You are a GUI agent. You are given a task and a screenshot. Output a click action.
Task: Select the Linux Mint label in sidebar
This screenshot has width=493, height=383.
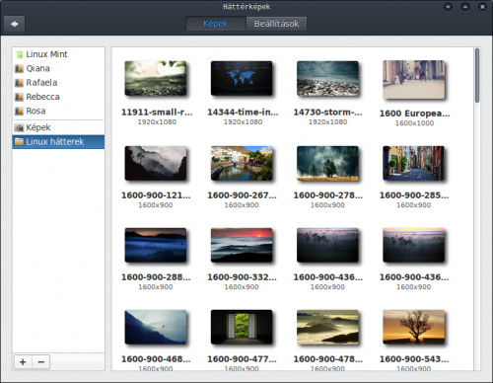(46, 54)
